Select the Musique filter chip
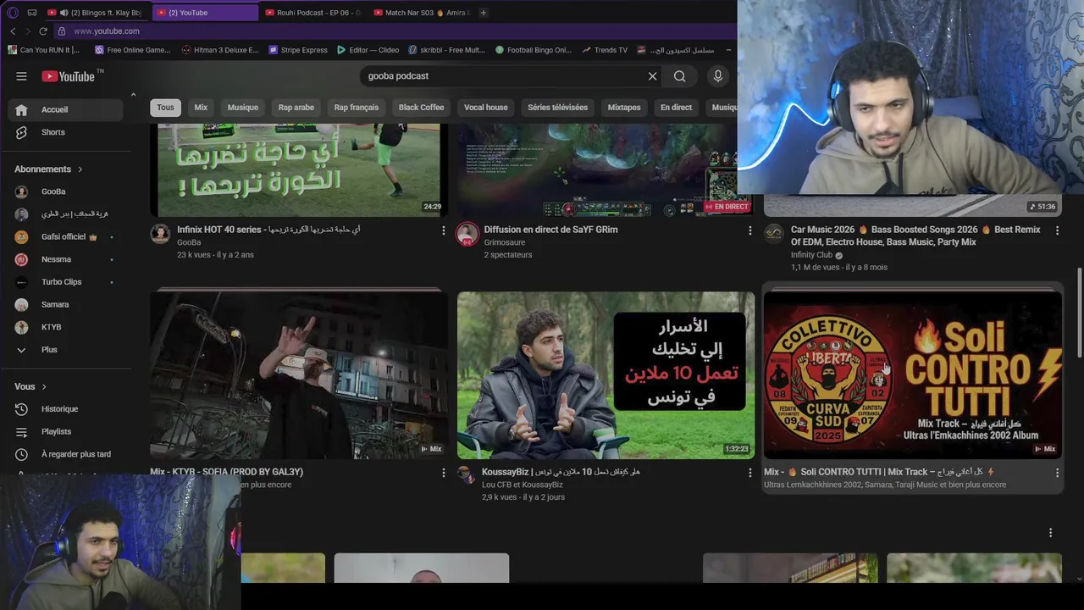 click(x=243, y=108)
